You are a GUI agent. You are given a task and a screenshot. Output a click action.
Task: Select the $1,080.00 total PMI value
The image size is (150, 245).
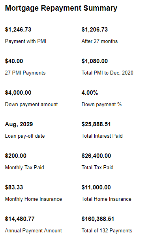pos(95,61)
